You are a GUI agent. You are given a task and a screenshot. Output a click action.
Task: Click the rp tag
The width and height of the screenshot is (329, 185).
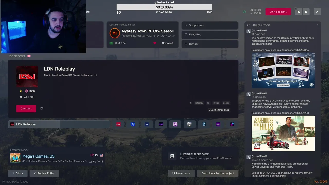click(208, 103)
